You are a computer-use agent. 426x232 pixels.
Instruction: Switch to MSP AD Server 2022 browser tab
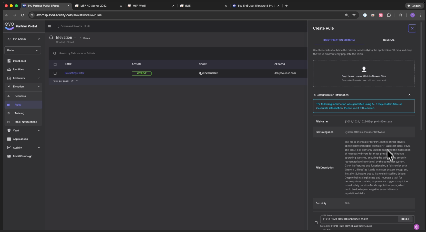(x=93, y=6)
